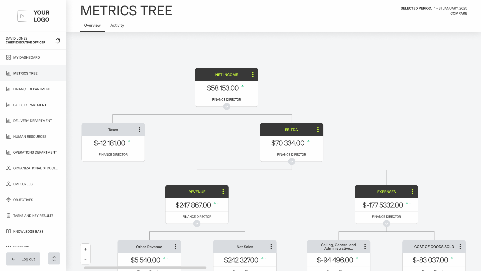This screenshot has height=271, width=481.
Task: Click the switch account icon button
Action: point(54,258)
